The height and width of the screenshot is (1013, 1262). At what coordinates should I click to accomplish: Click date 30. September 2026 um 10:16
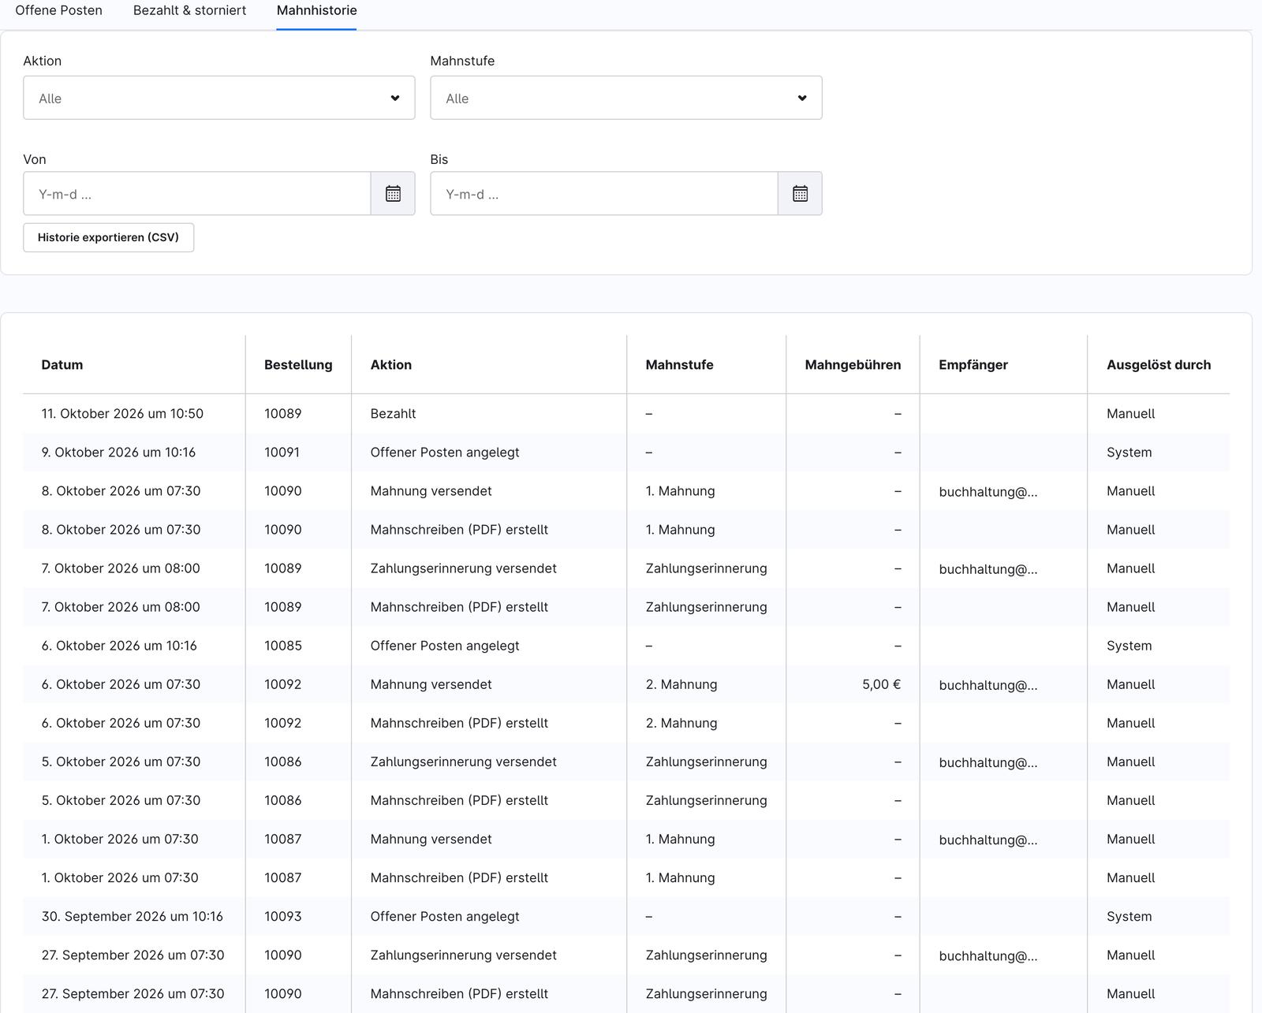coord(133,916)
